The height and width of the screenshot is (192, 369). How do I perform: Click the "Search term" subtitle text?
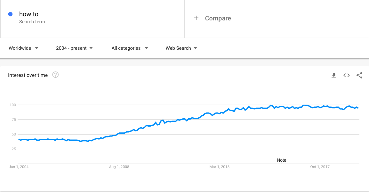[x=32, y=22]
